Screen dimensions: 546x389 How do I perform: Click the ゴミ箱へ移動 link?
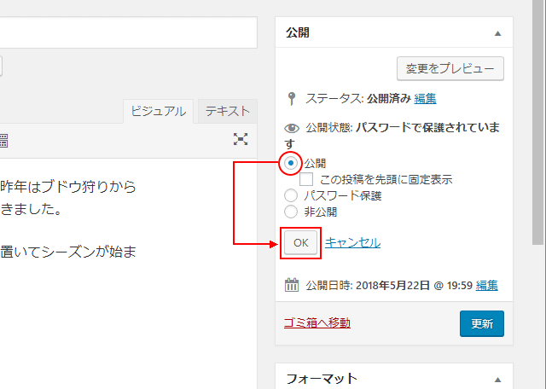pyautogui.click(x=317, y=322)
